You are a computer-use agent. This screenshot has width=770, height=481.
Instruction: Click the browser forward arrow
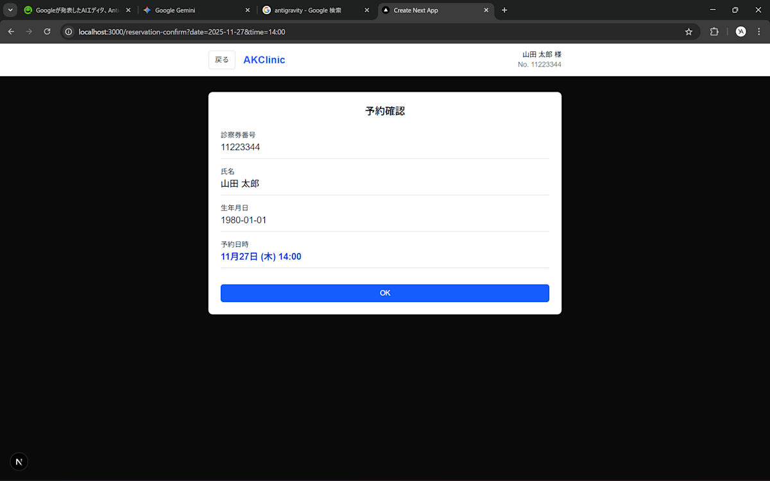click(x=29, y=31)
